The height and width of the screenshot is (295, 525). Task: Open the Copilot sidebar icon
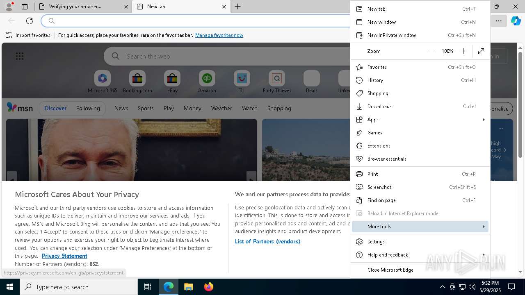pyautogui.click(x=516, y=21)
